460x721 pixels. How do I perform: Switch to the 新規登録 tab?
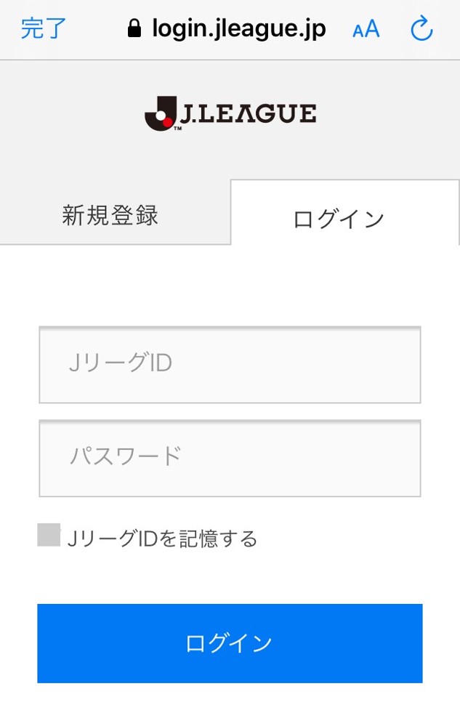pos(110,216)
